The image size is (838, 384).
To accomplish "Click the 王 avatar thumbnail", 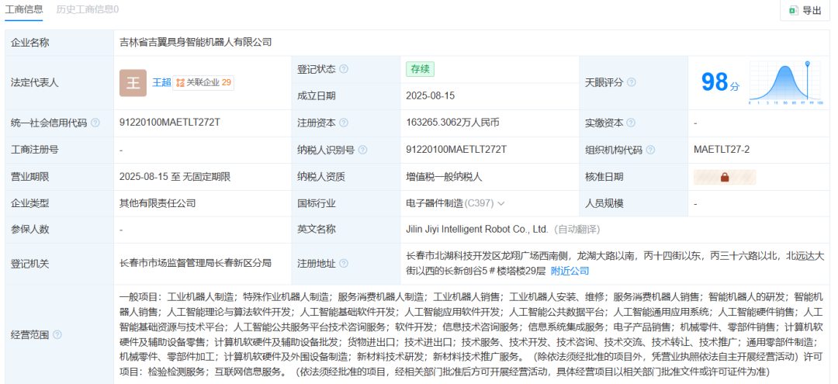I will click(x=133, y=83).
